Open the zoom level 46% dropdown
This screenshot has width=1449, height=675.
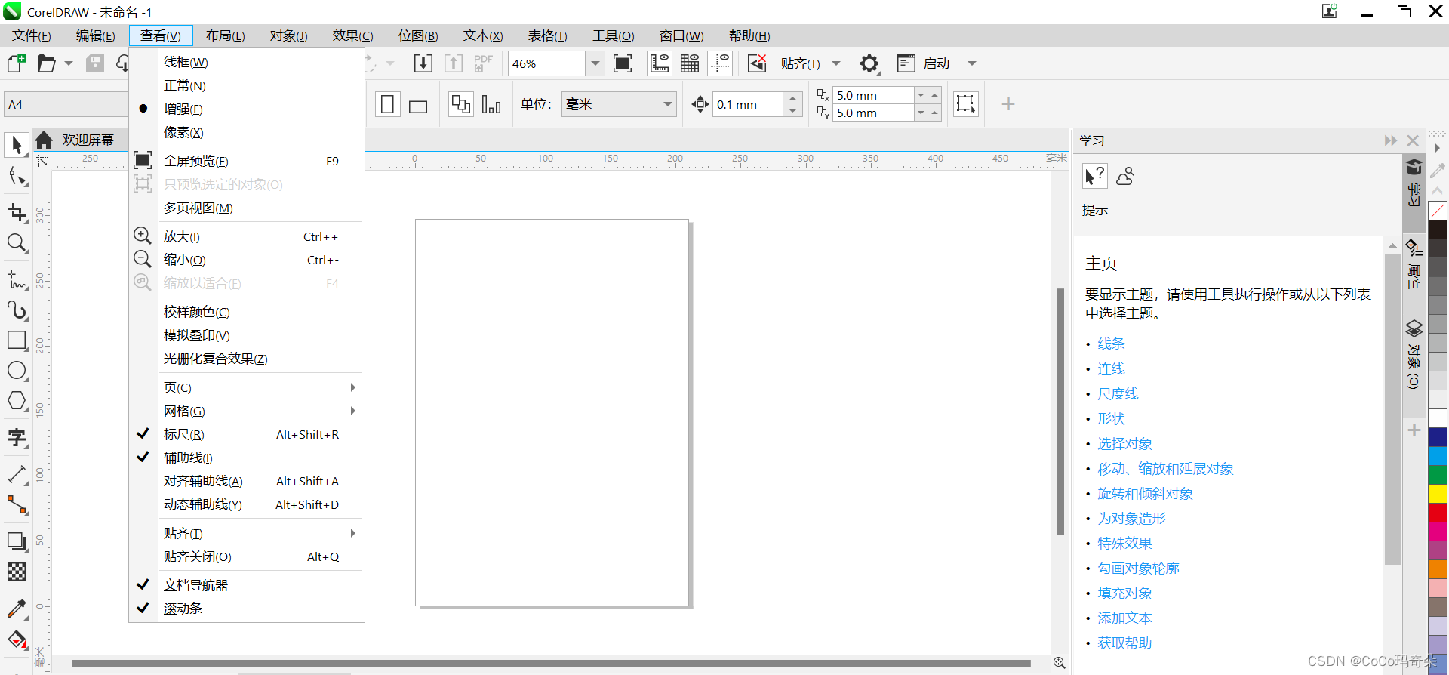(595, 63)
